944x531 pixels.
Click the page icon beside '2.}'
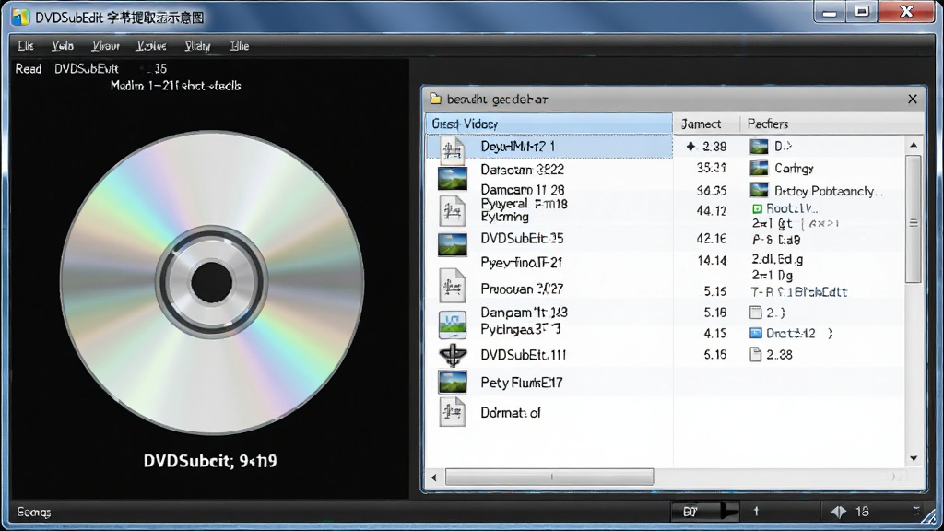click(756, 312)
